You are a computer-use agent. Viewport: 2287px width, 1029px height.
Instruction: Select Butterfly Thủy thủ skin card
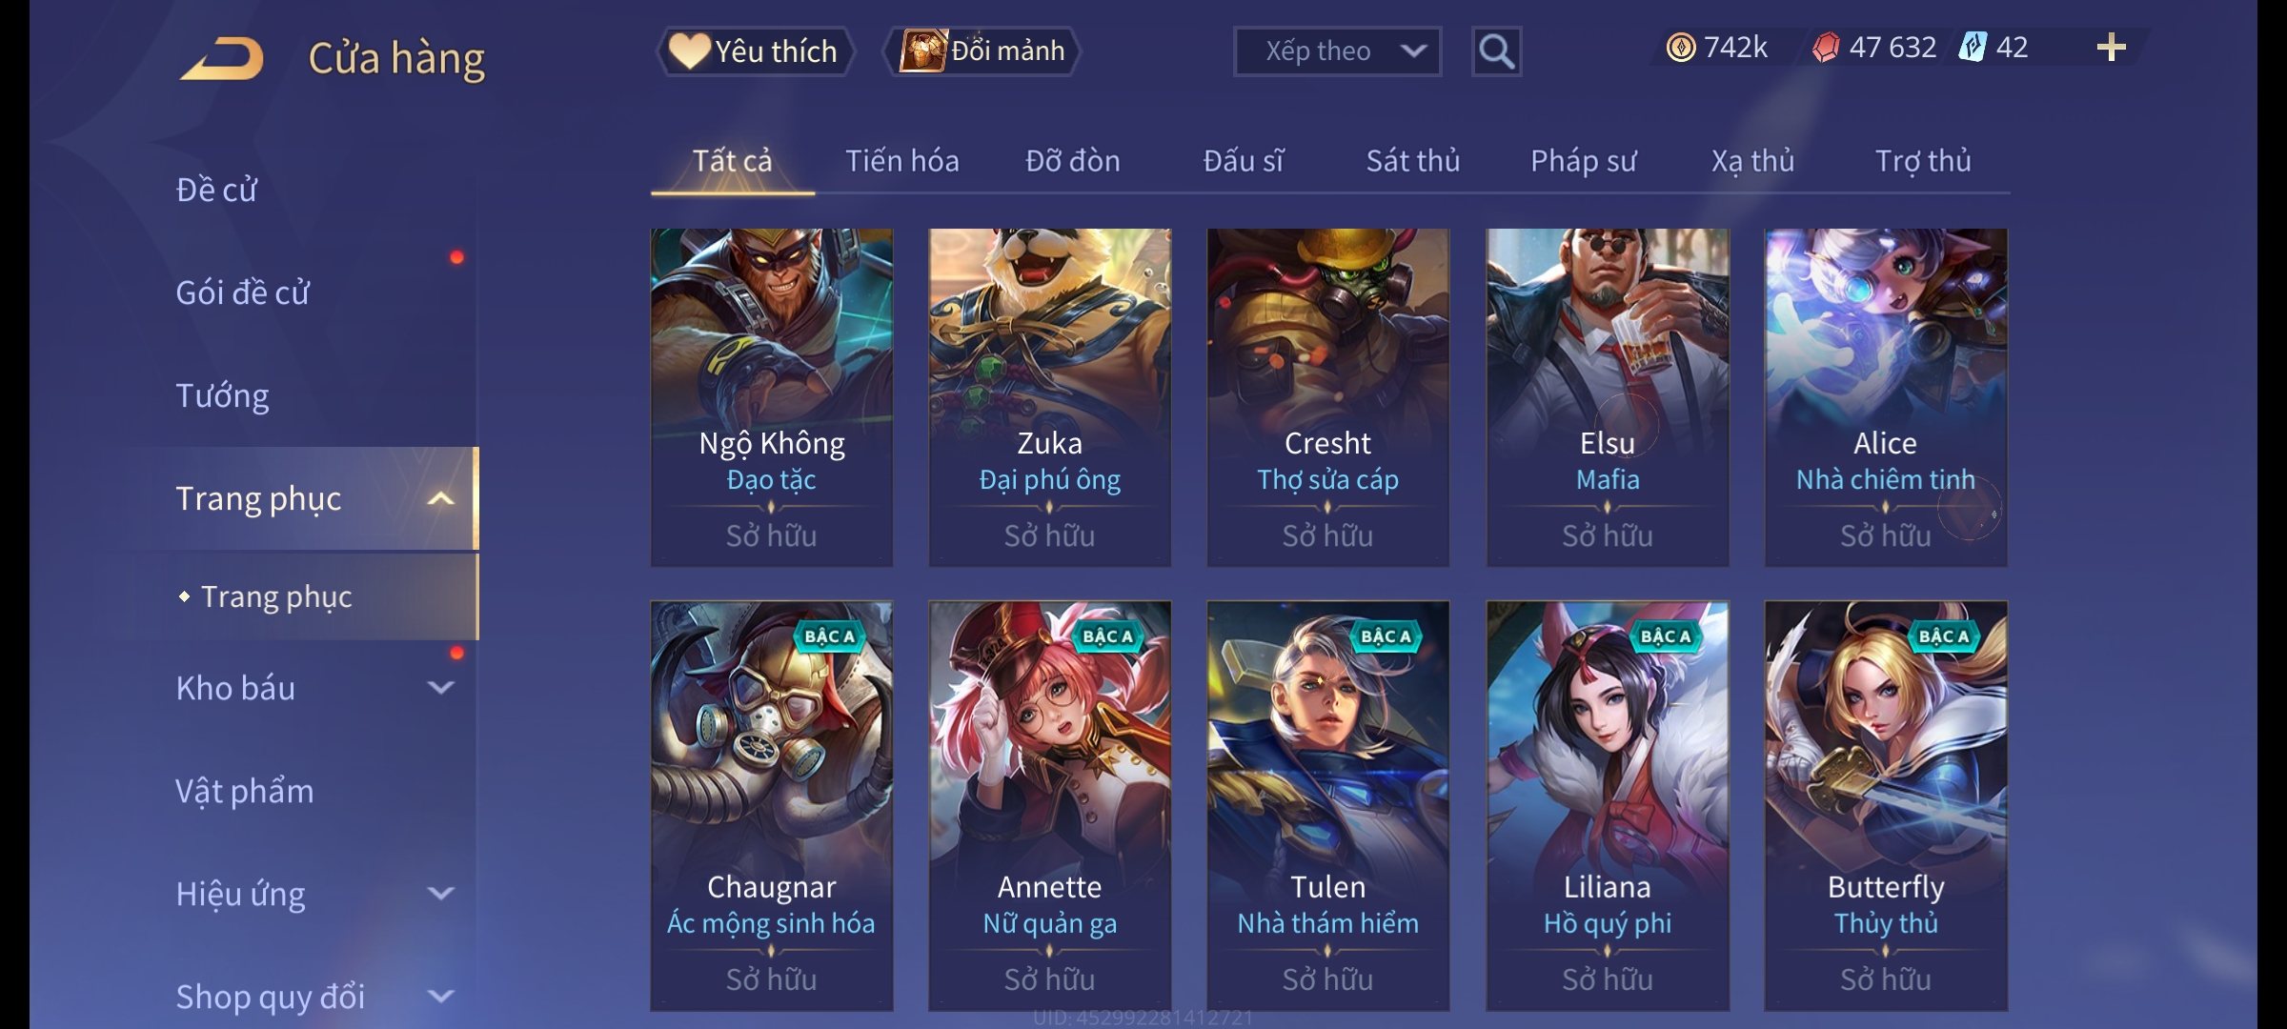point(1886,805)
